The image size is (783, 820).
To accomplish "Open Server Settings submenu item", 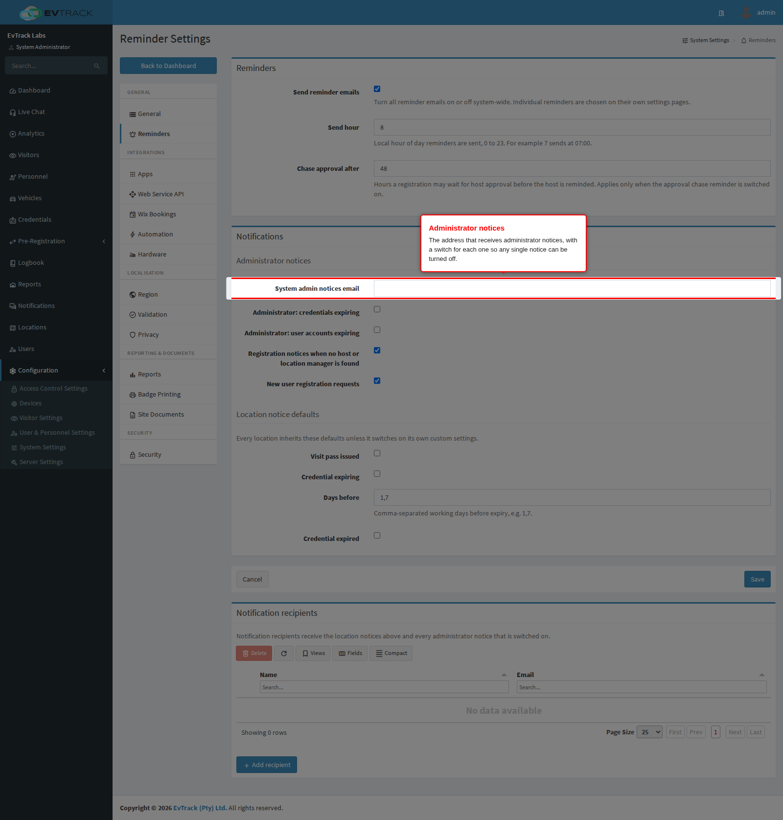I will (x=41, y=462).
